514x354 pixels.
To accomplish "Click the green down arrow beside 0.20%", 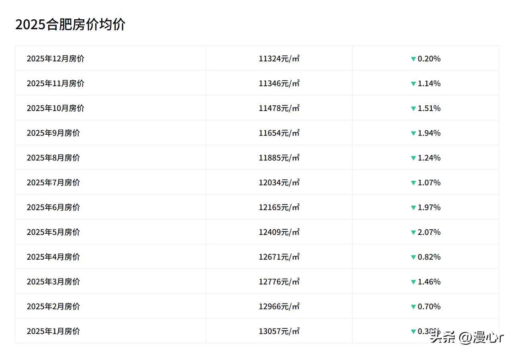I will click(x=413, y=59).
